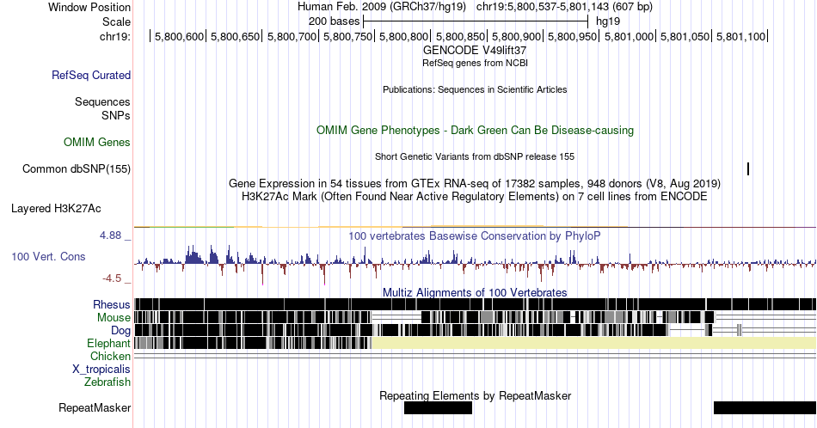Click the 5,800,650 ruler position
The image size is (817, 428).
point(235,36)
